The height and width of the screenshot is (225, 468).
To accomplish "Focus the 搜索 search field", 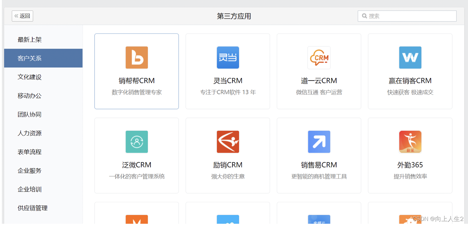I will 407,16.
